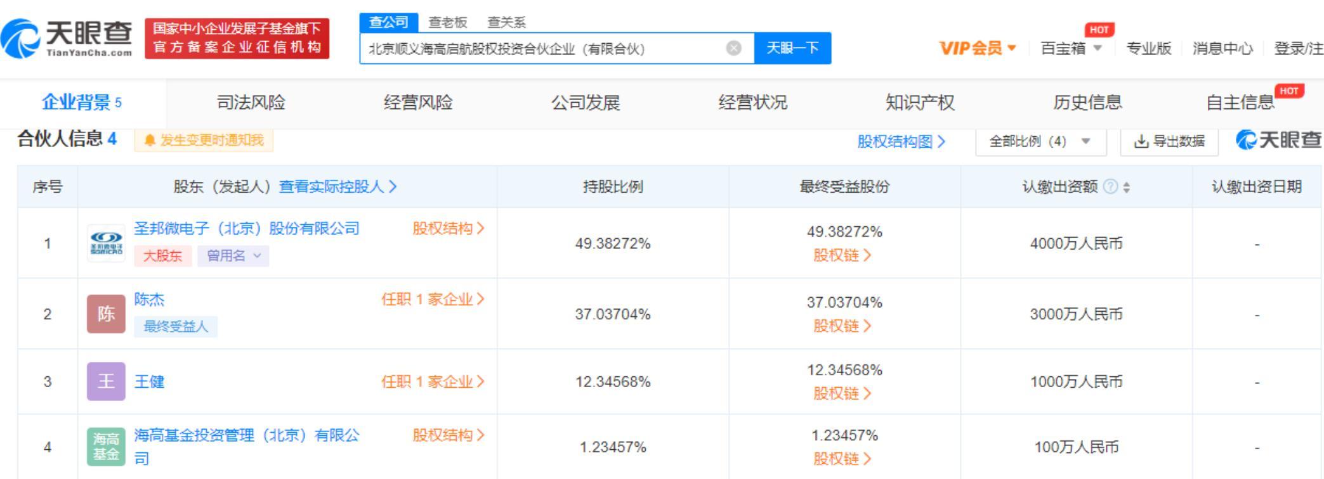
Task: Click the 海高基金 avatar icon
Action: click(x=106, y=447)
